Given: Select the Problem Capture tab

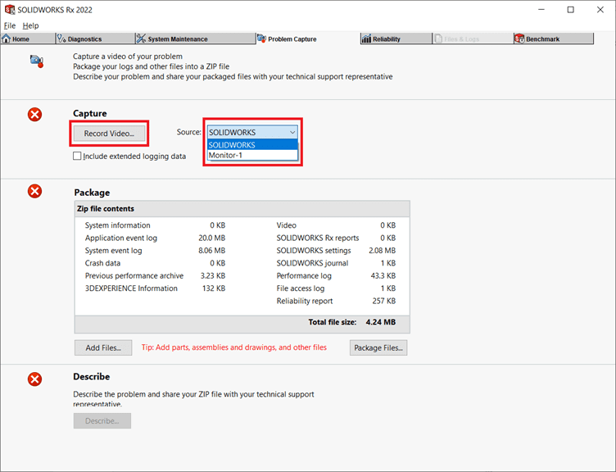Looking at the screenshot, I should coord(308,39).
